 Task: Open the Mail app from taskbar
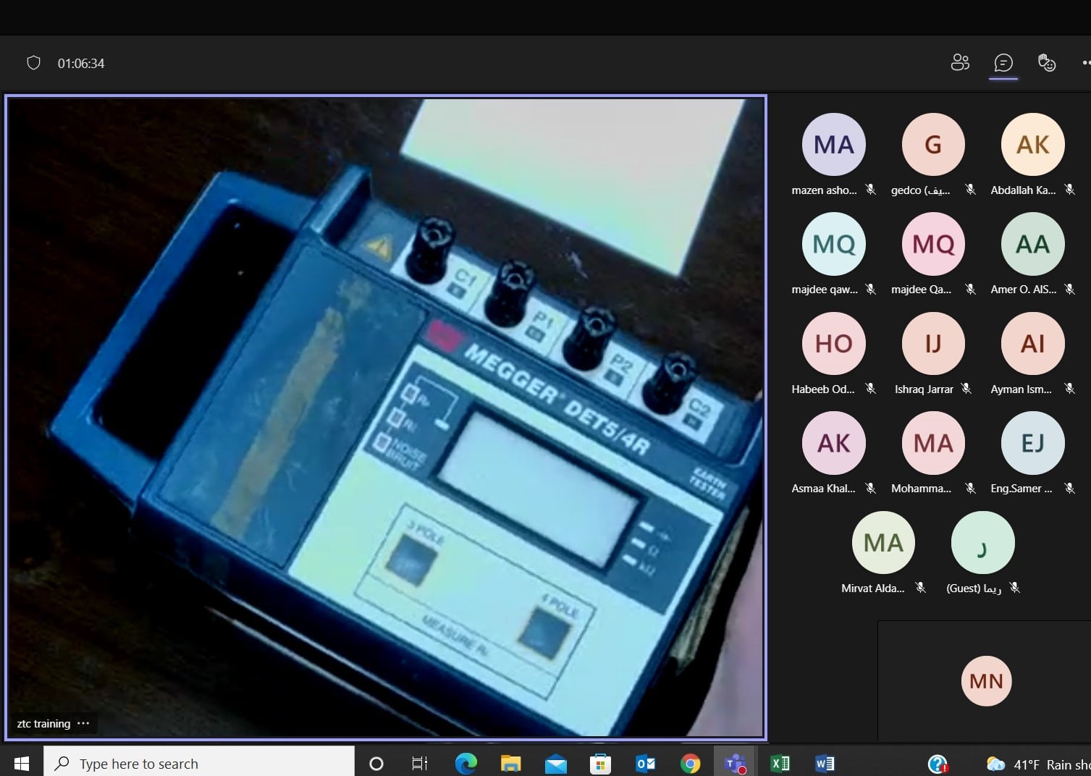coord(555,763)
